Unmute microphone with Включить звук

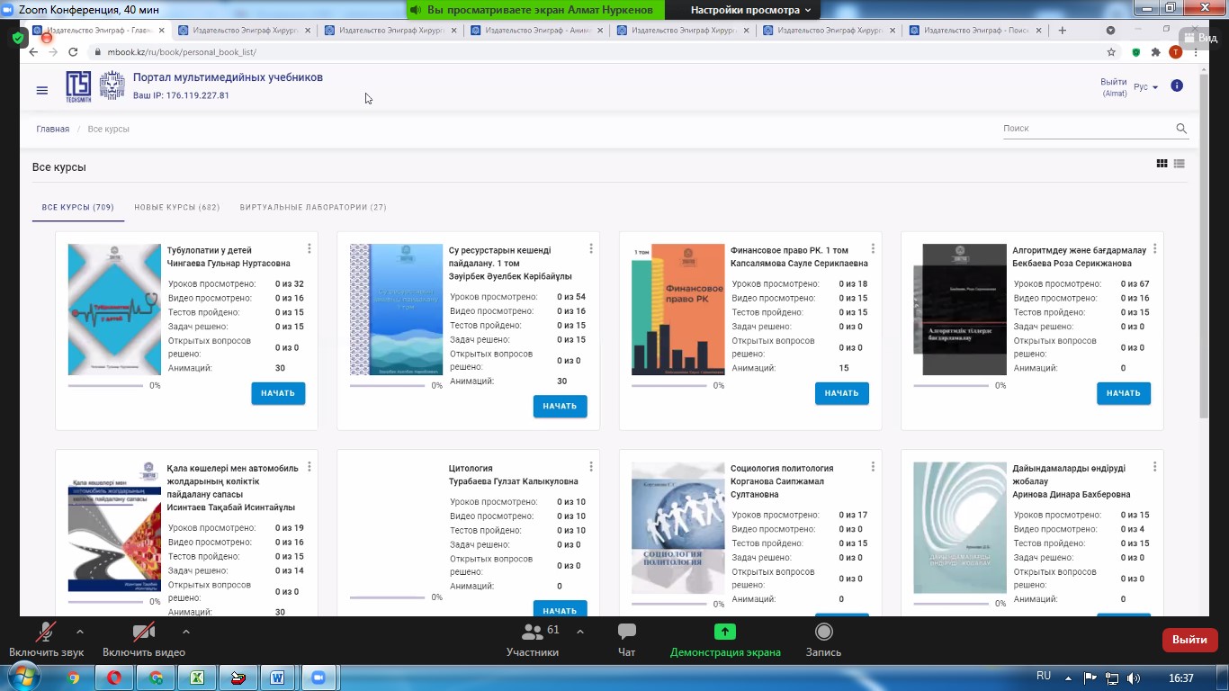46,639
